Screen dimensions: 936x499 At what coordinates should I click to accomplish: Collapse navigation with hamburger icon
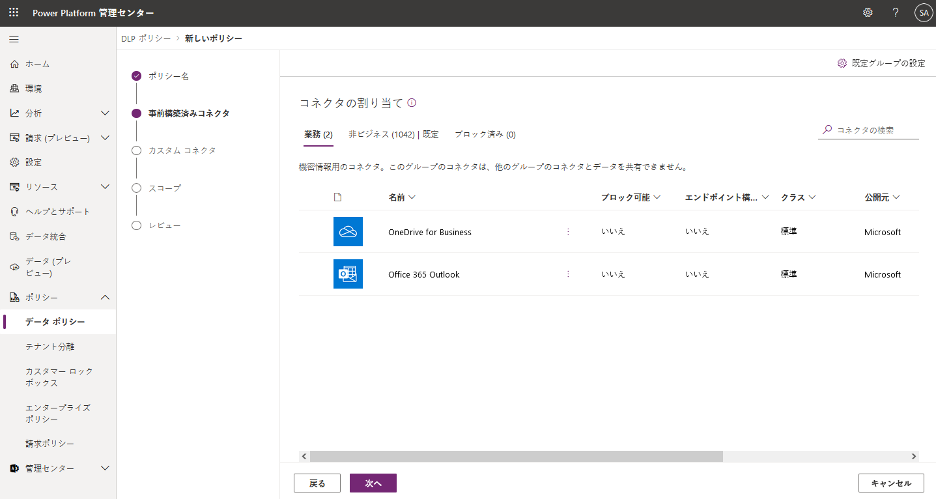(14, 40)
